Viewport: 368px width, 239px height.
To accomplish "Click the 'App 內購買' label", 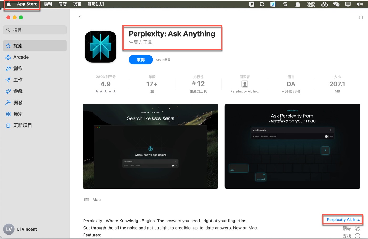I will 163,60.
